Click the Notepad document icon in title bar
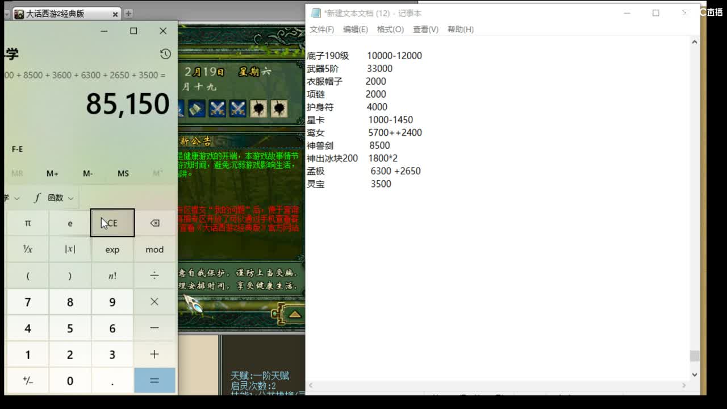The image size is (727, 409). click(x=316, y=13)
